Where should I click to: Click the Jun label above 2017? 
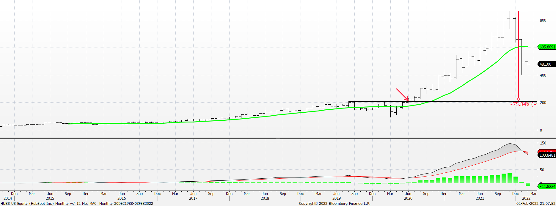(193, 194)
